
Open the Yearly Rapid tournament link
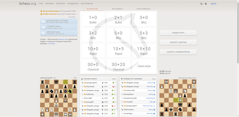[151, 98]
